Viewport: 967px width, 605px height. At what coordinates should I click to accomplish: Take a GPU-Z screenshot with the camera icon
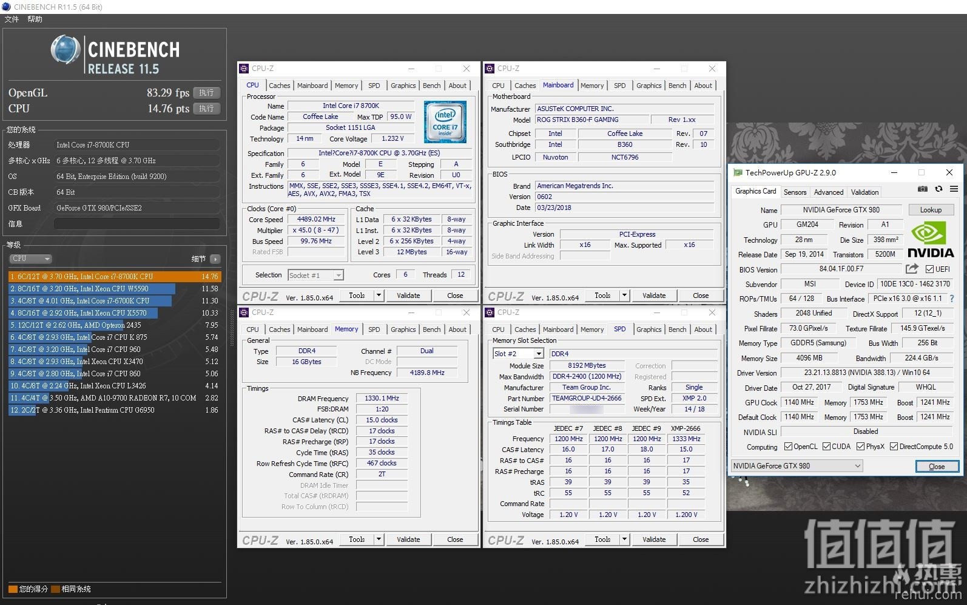(922, 189)
